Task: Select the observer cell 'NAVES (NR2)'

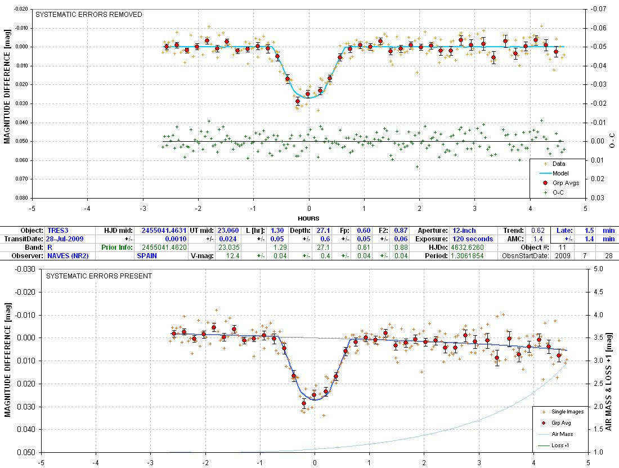Action: coord(68,256)
